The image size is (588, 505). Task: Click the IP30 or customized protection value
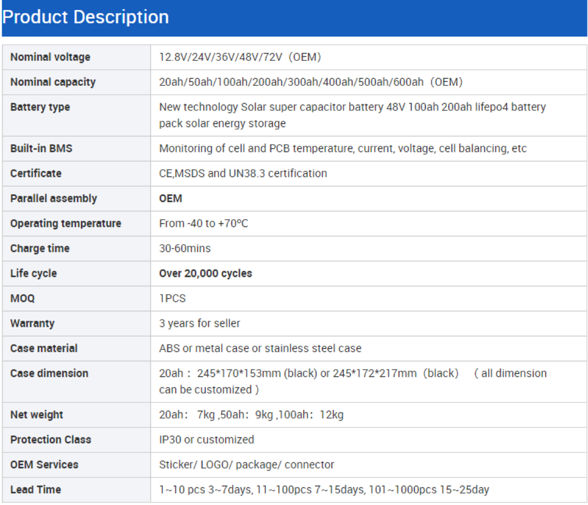pyautogui.click(x=207, y=440)
